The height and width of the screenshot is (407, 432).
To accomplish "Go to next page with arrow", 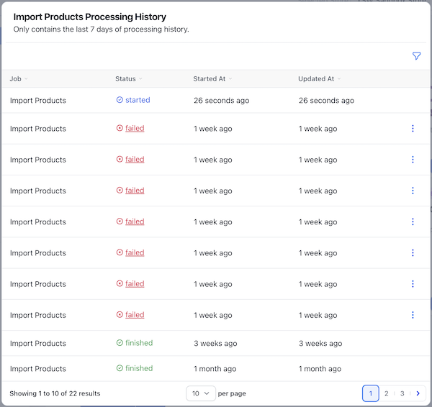I will pyautogui.click(x=418, y=393).
